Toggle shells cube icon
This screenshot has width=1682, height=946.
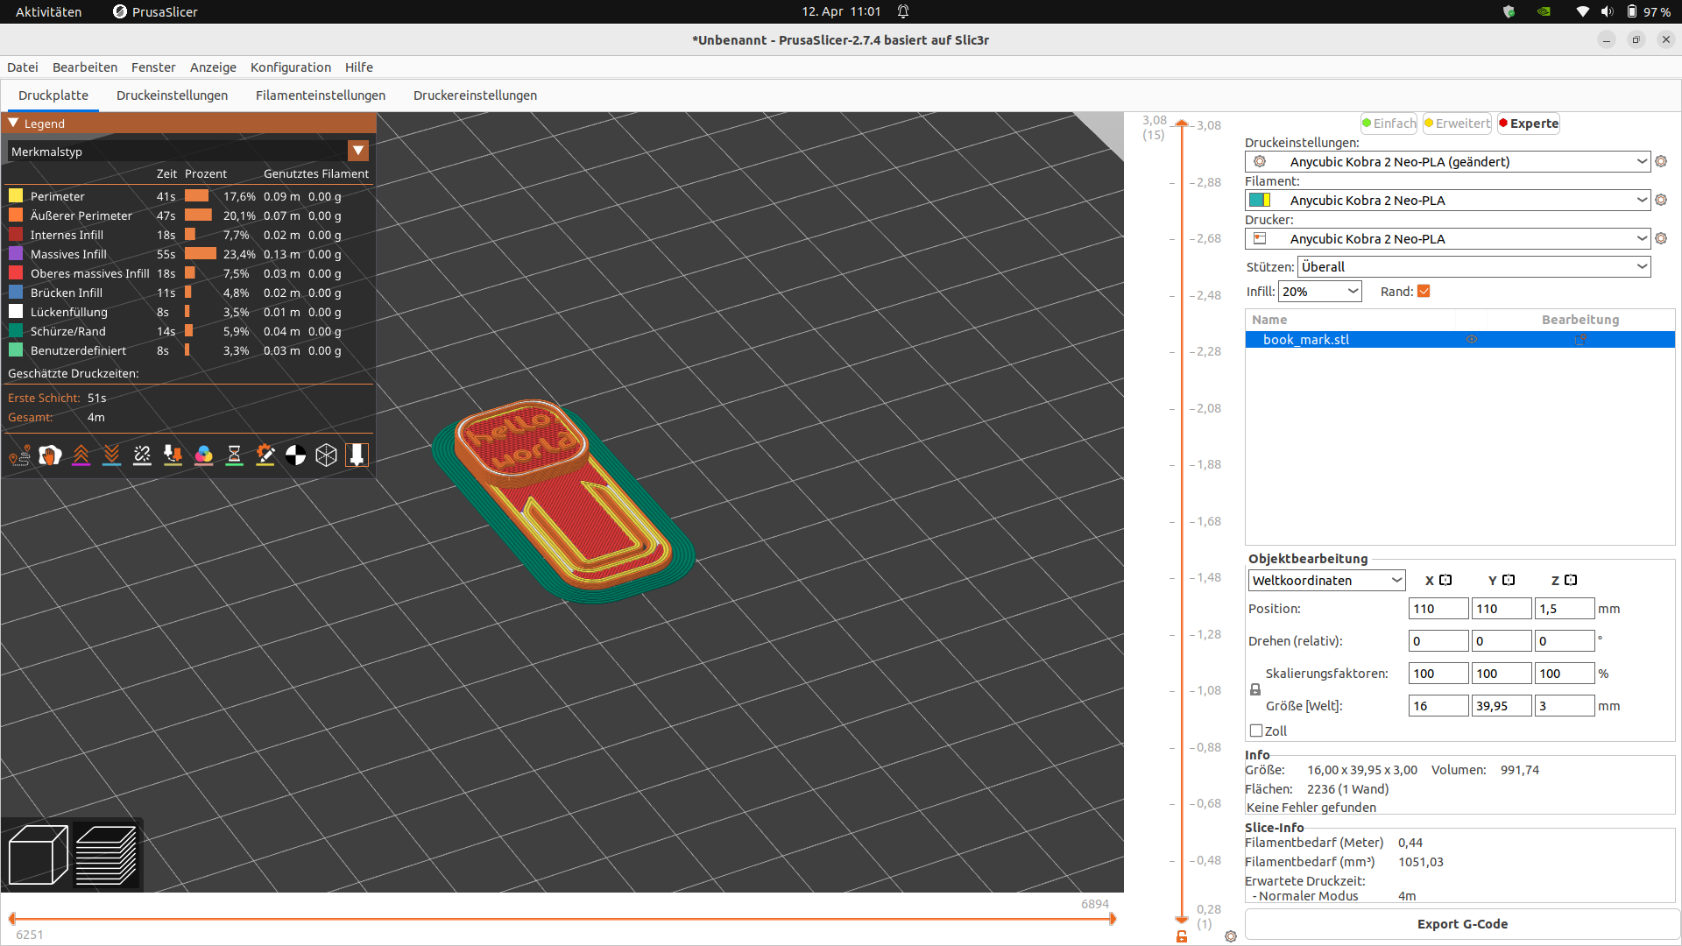click(326, 455)
